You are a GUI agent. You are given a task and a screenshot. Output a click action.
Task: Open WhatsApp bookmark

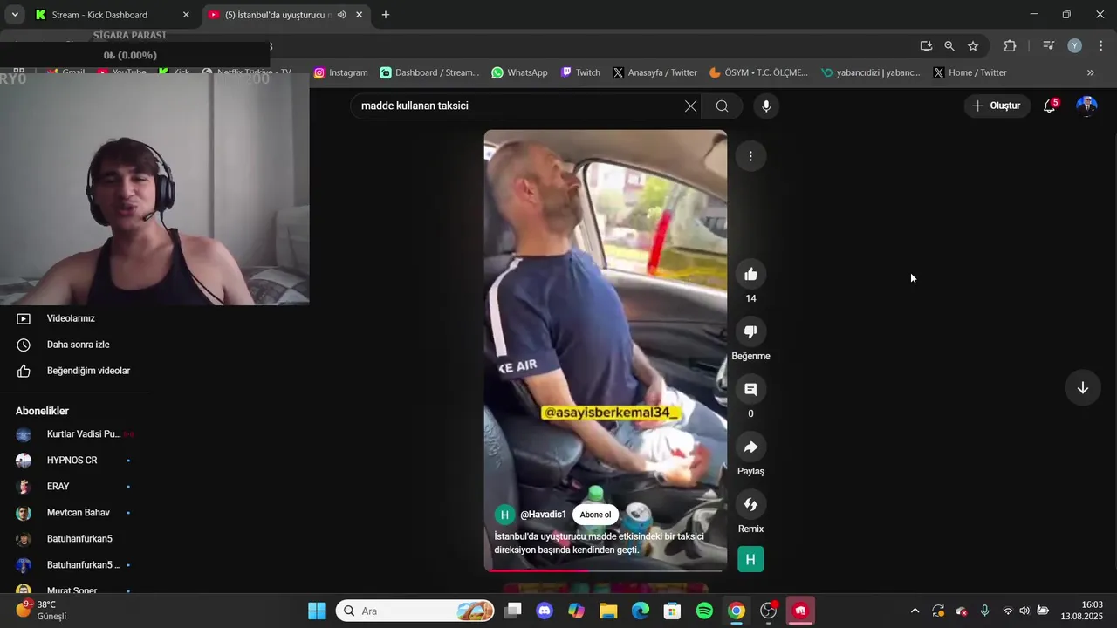tap(519, 72)
